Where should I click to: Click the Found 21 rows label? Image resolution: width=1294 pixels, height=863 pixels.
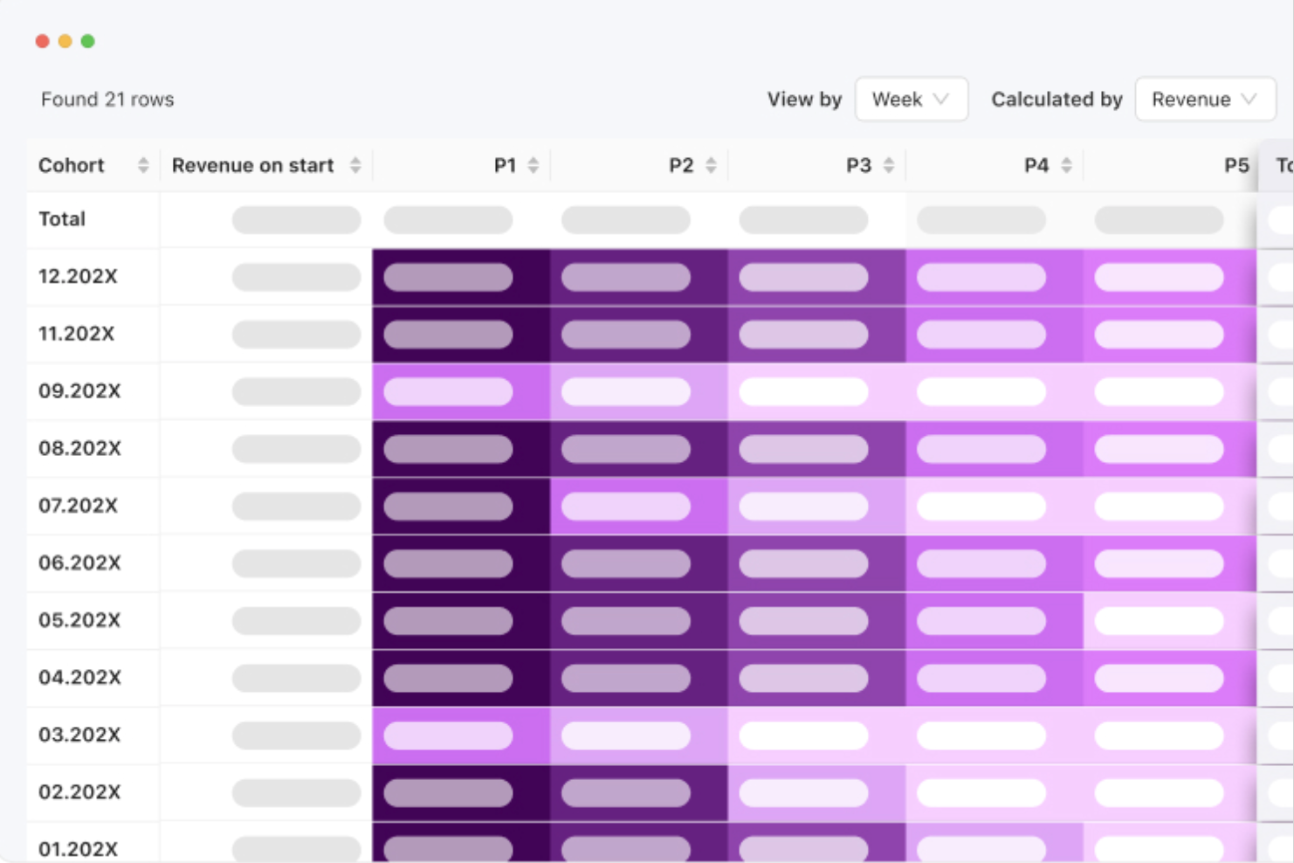point(107,99)
